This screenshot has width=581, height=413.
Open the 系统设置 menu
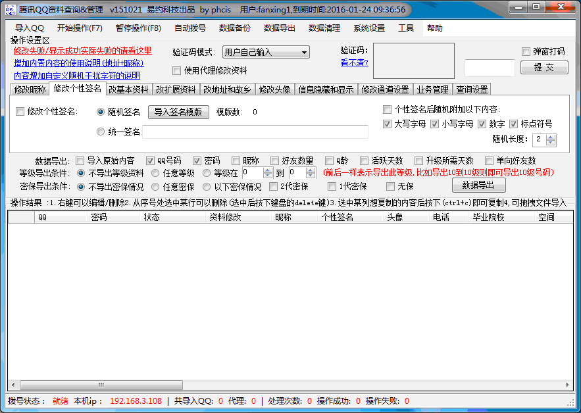[x=369, y=28]
